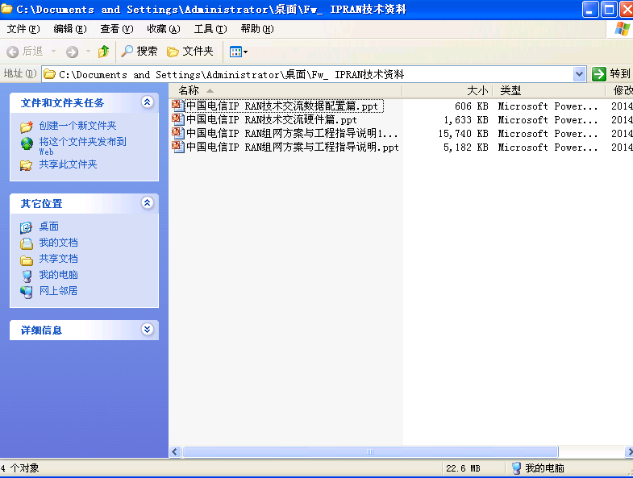633x478 pixels.
Task: Click the 我的文档 folder icon
Action: pos(27,243)
